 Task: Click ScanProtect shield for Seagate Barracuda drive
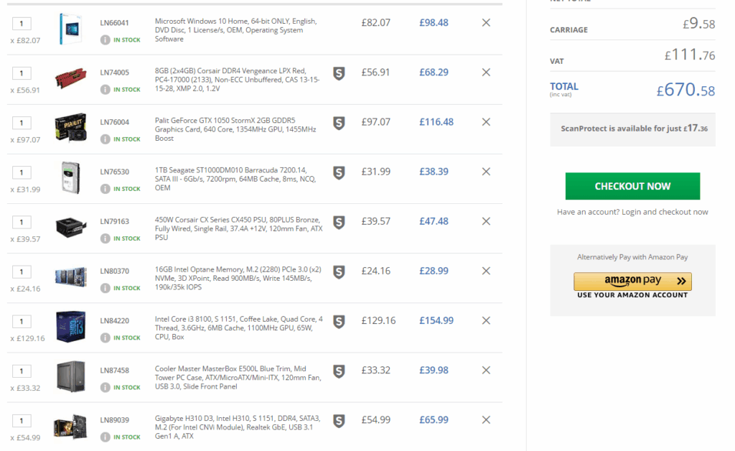point(339,172)
